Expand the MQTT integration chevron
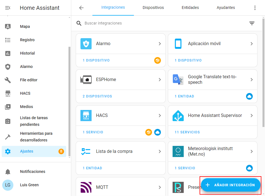Viewport: 265px width, 196px height. tap(160, 187)
